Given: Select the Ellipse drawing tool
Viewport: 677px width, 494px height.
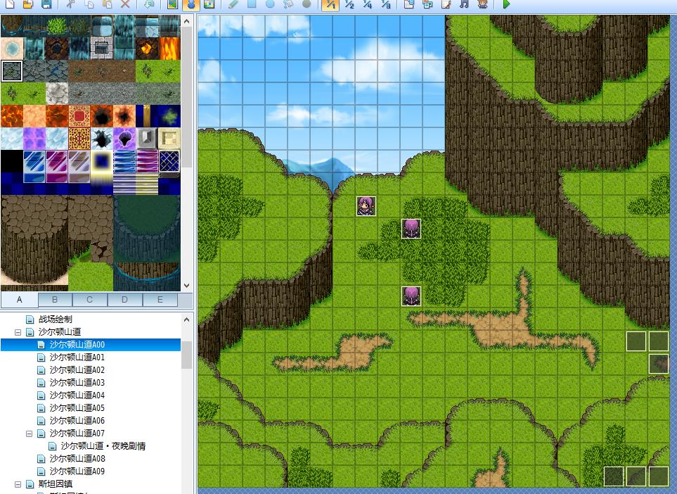Looking at the screenshot, I should 270,4.
